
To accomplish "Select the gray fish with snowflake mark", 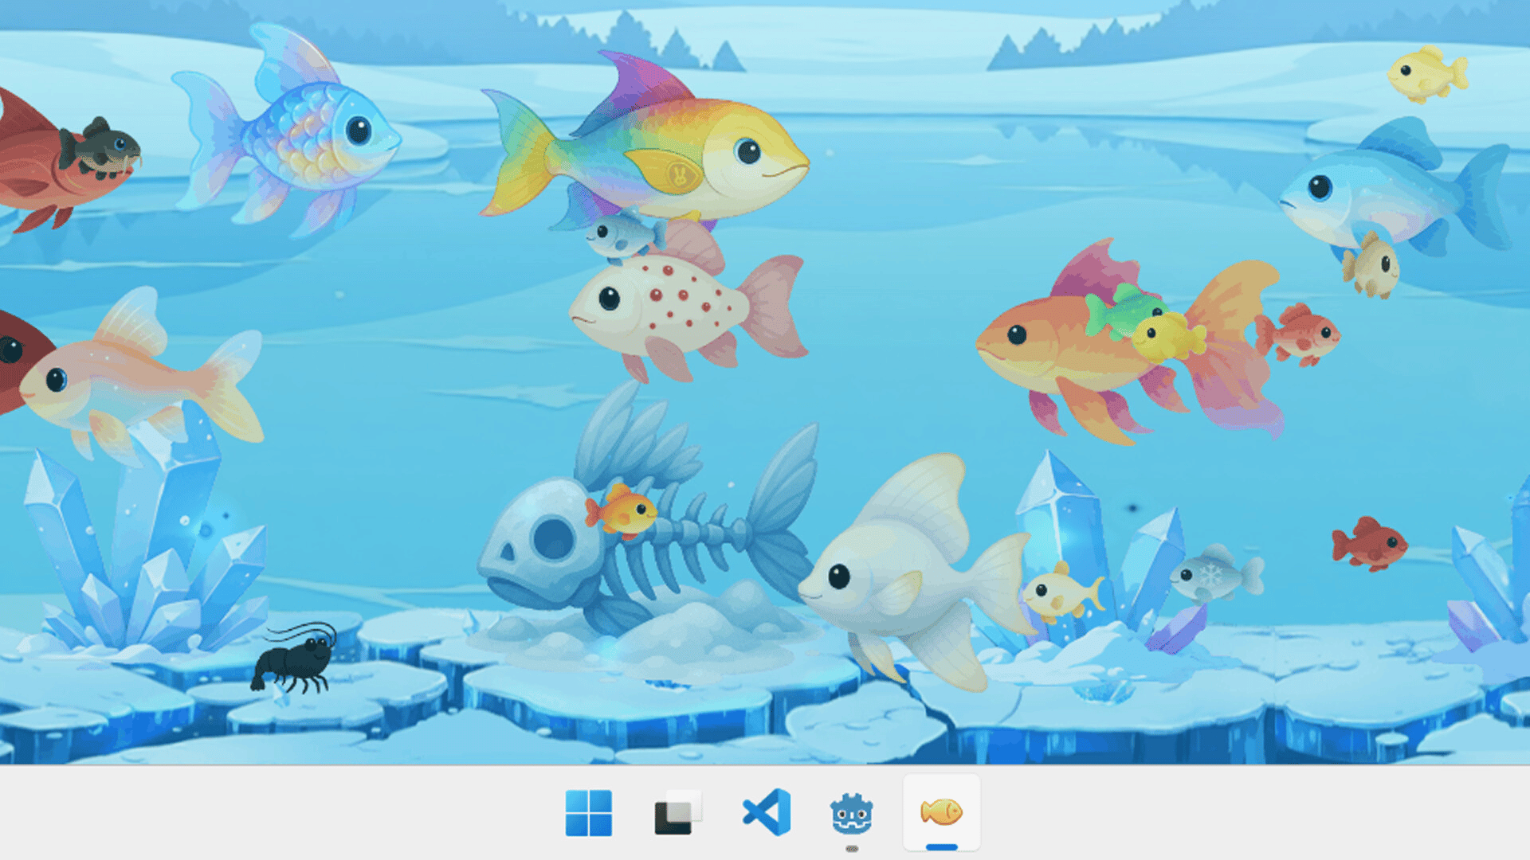I will pos(1216,573).
